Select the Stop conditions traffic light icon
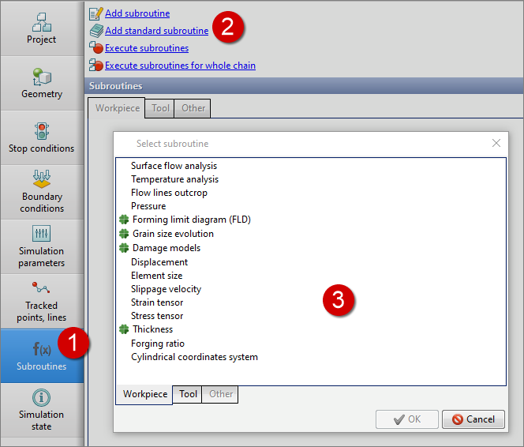This screenshot has width=524, height=447. click(x=41, y=130)
